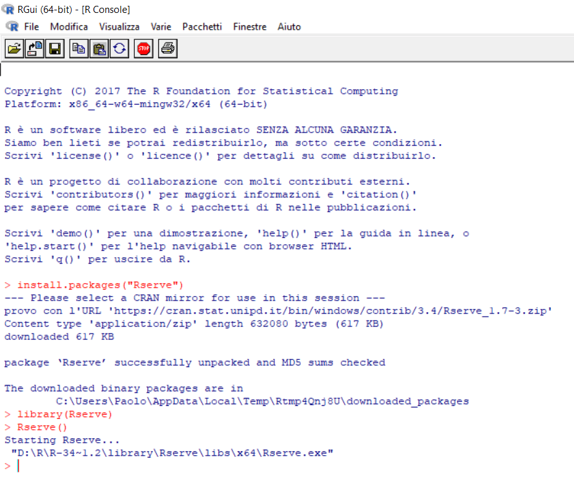The image size is (574, 497).
Task: Open the Modifica menu
Action: [x=69, y=26]
